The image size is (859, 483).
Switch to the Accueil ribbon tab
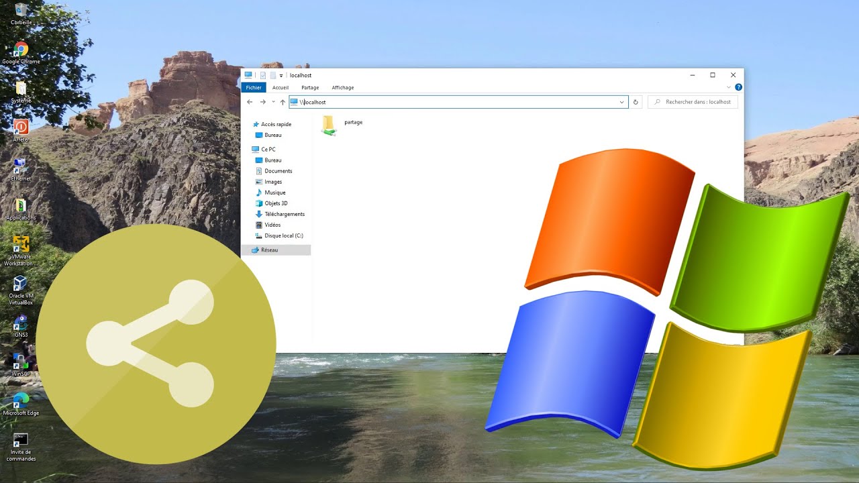(281, 87)
